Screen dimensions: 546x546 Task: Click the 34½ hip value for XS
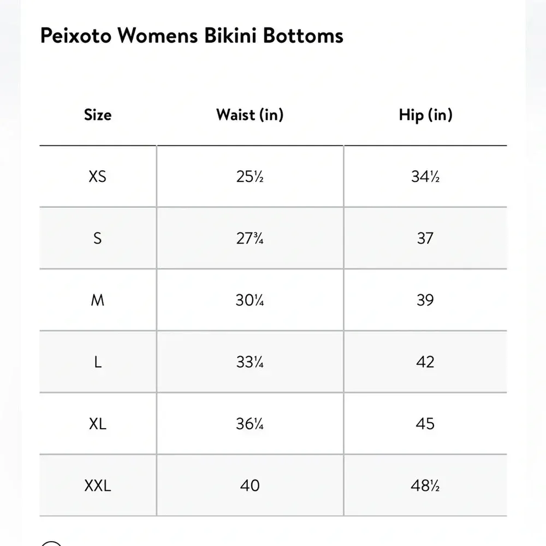click(425, 177)
